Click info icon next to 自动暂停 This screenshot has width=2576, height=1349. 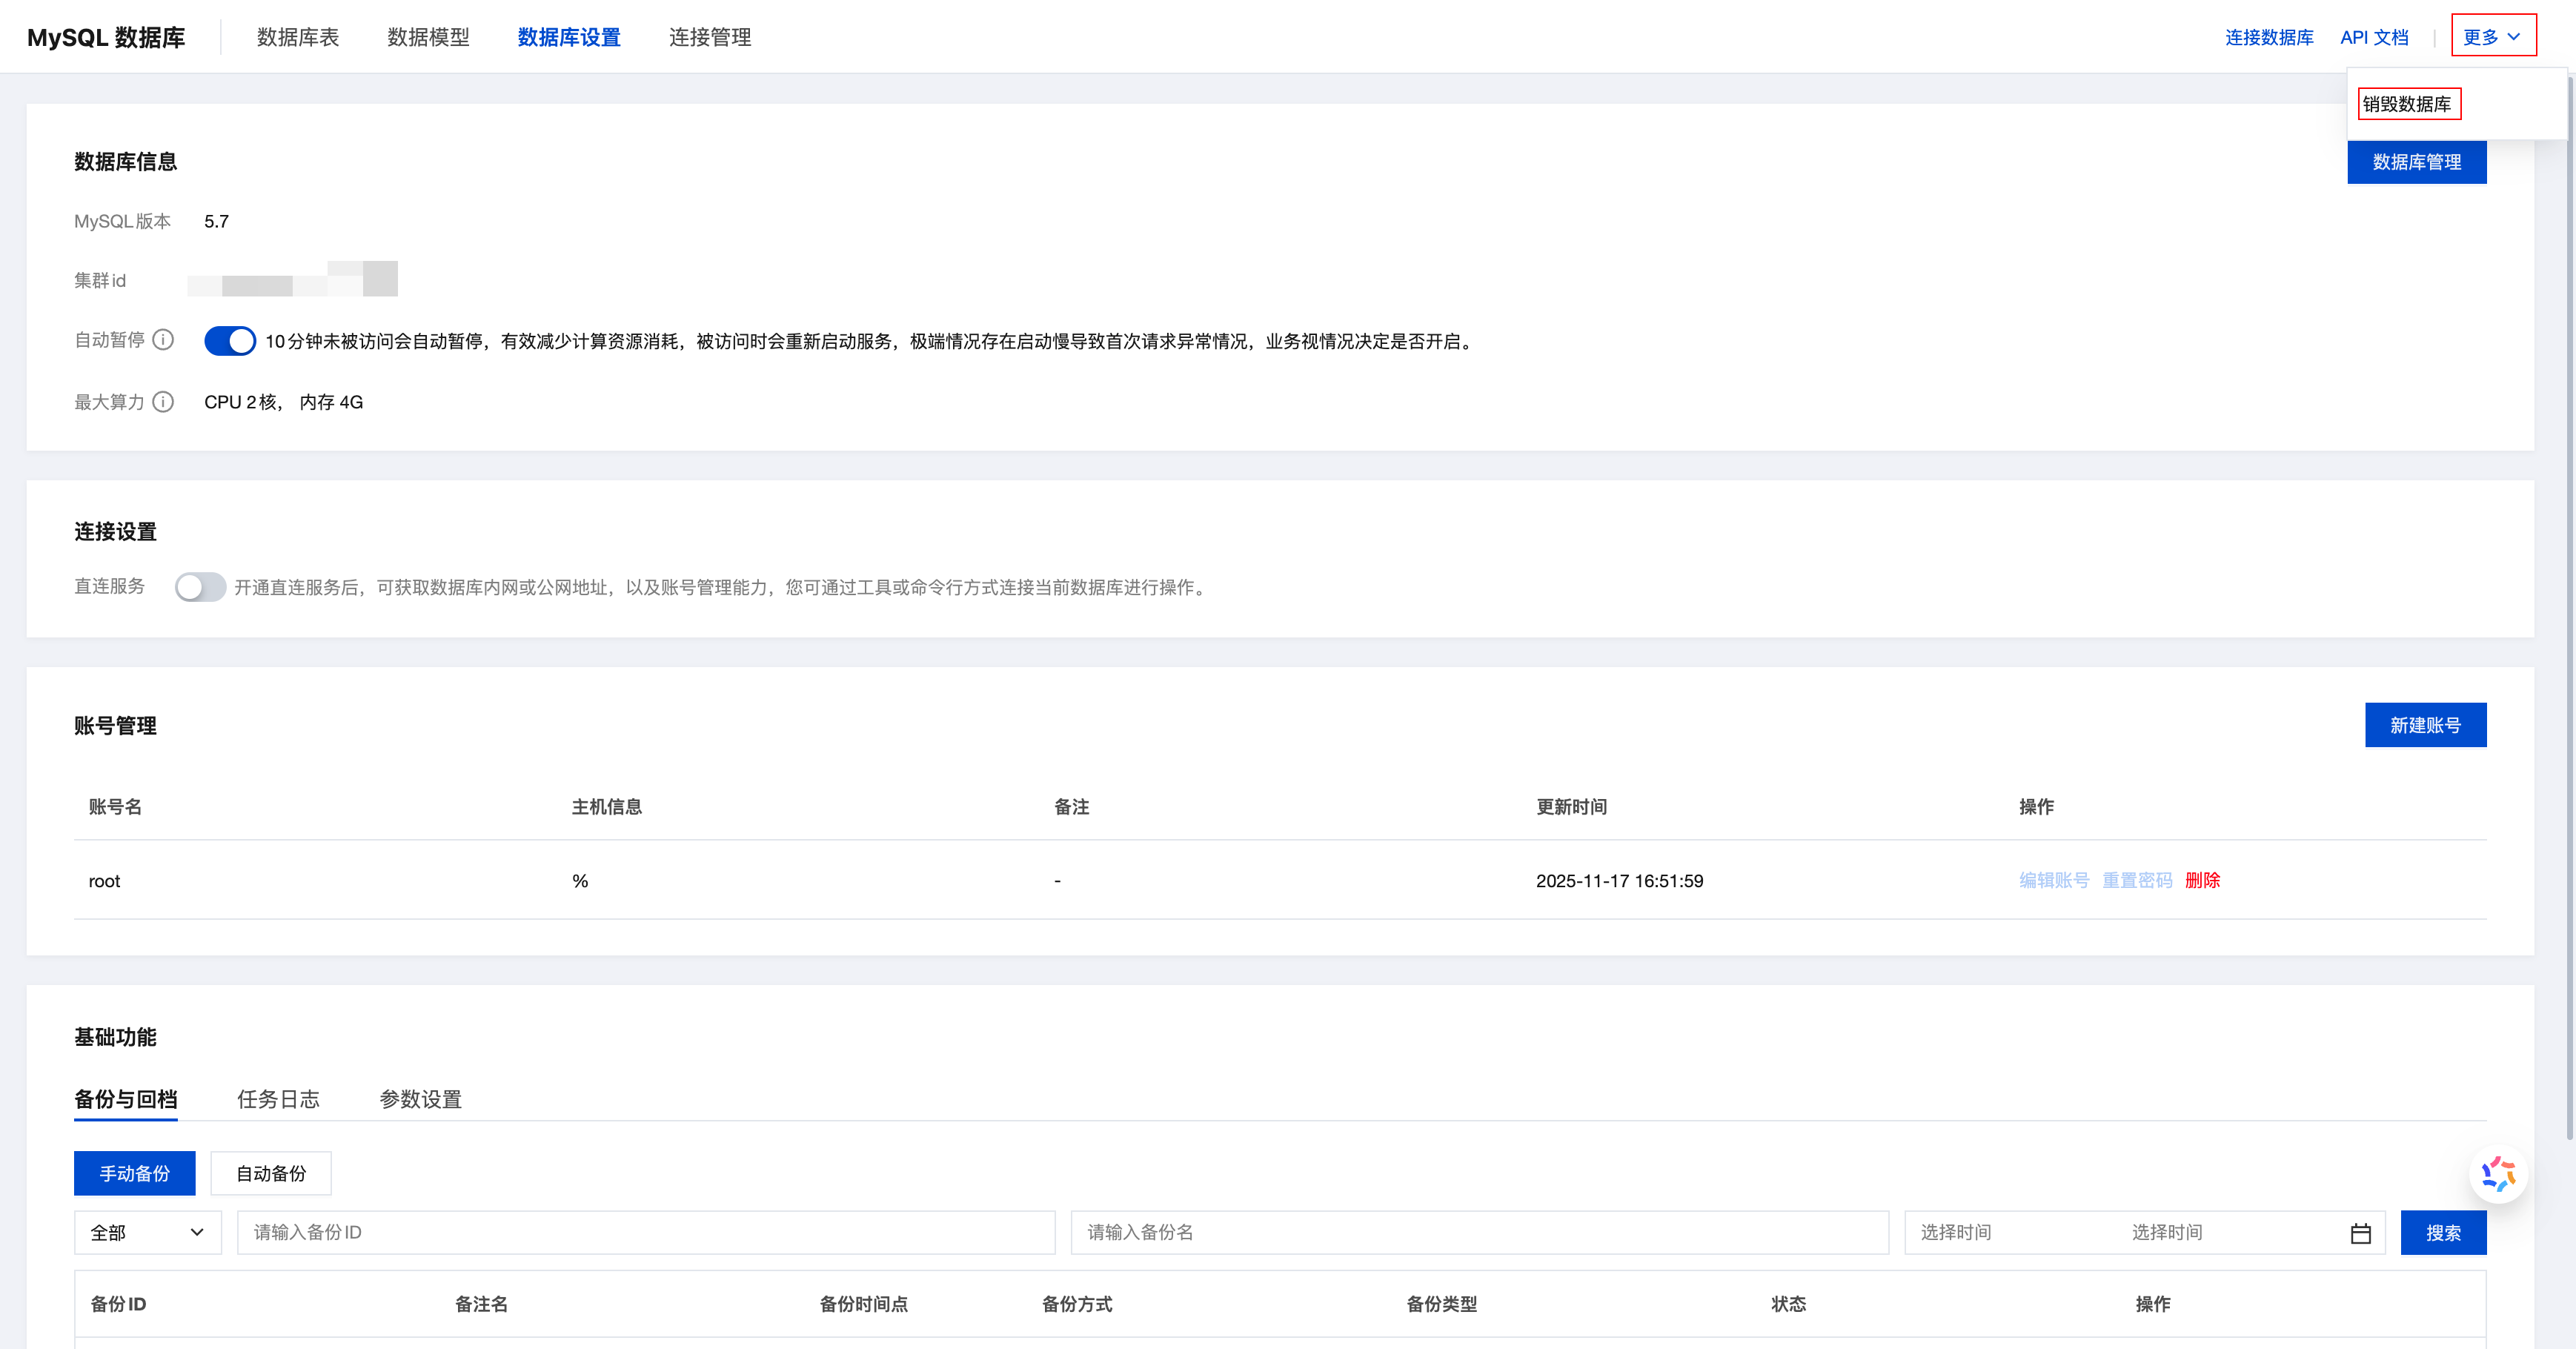pos(163,340)
